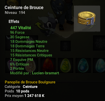This screenshot has height=101, width=105.
Task: Select the teal stitched egg item
Action: click(x=100, y=65)
